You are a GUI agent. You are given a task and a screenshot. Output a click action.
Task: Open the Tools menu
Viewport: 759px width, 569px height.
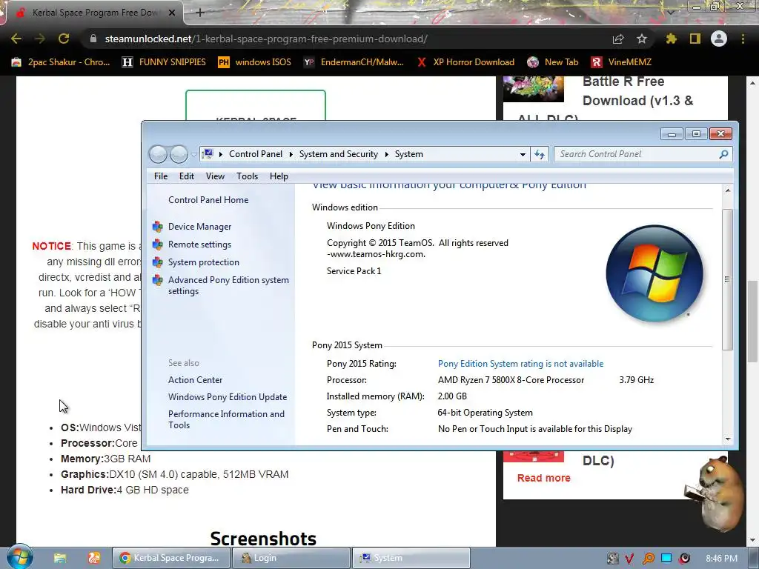point(247,176)
